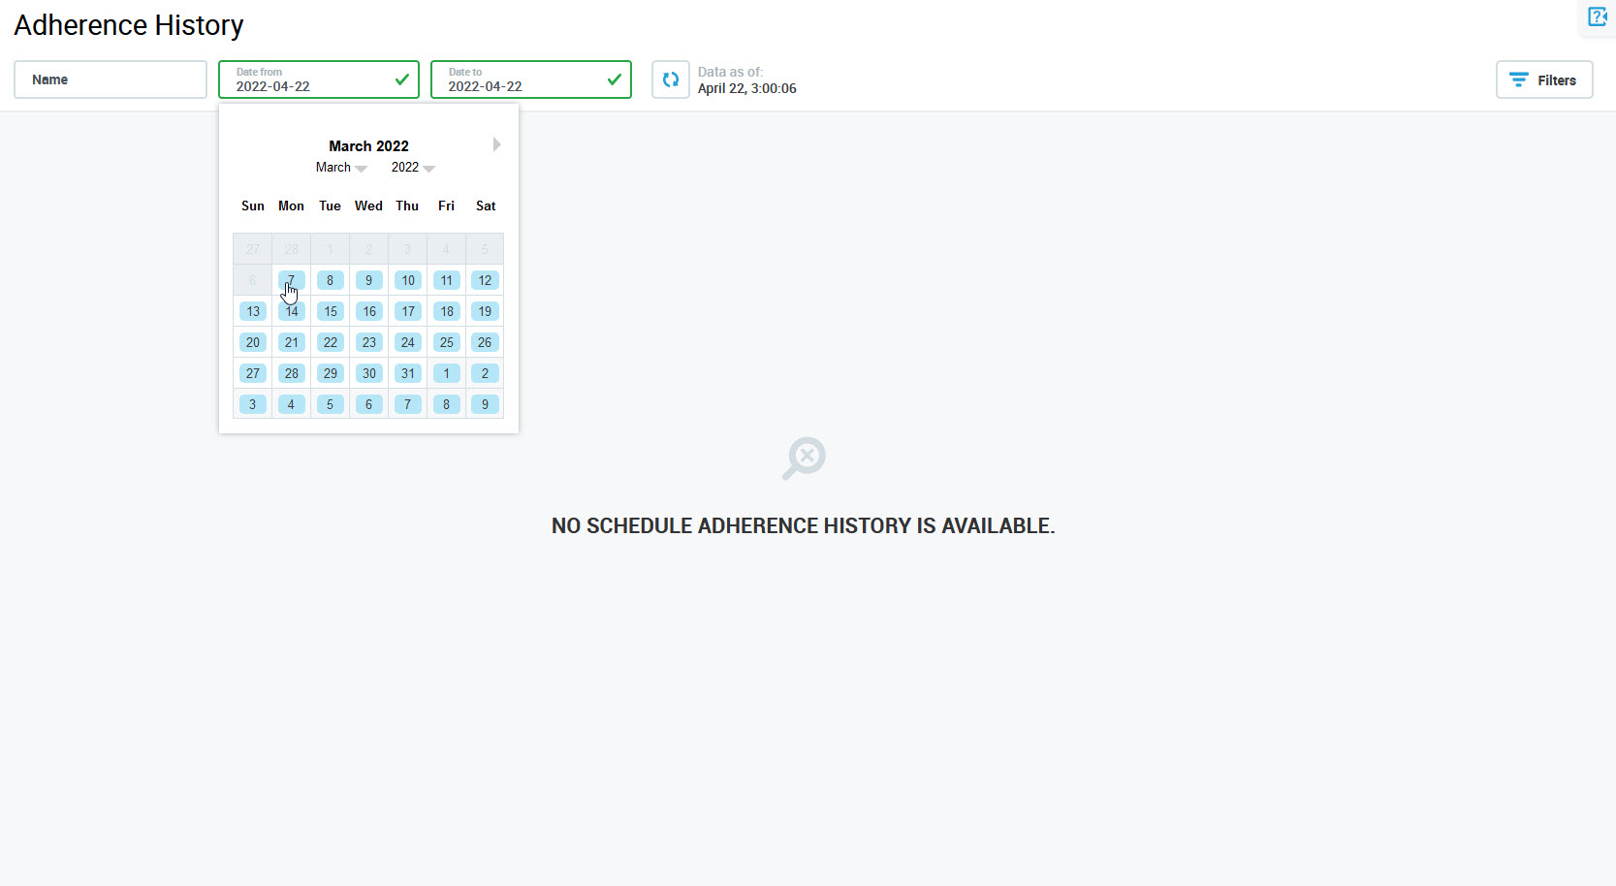Screen dimensions: 1616x886
Task: Click the no-results magnifier icon
Action: [804, 458]
